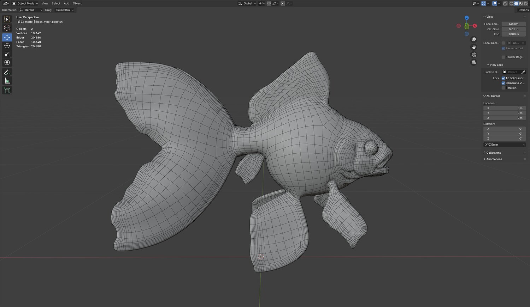The image size is (530, 307).
Task: Click the negative Z axis gizmo circle
Action: (467, 34)
